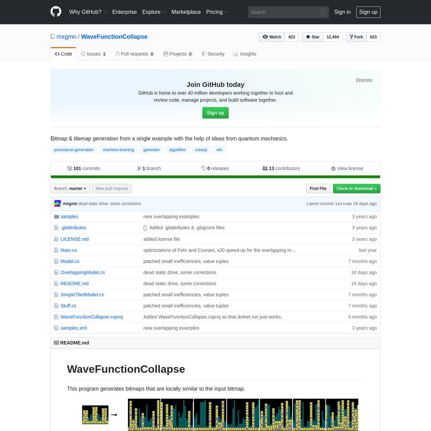Switch to the Issues tab
Image resolution: width=431 pixels, height=431 pixels.
pyautogui.click(x=94, y=54)
